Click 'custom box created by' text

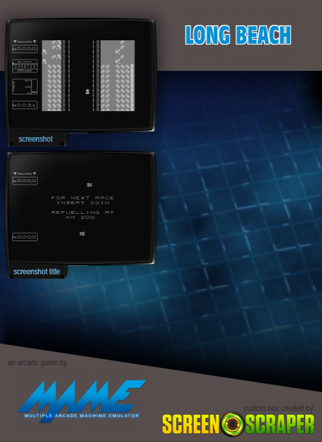tap(278, 408)
